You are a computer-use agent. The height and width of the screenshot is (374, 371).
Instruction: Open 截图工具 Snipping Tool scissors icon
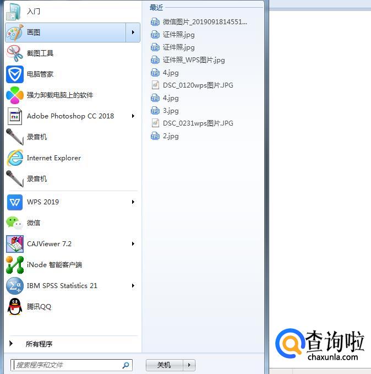tap(14, 53)
